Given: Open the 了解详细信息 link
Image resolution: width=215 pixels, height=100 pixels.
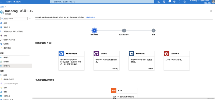Looking at the screenshot, I should (90, 17).
